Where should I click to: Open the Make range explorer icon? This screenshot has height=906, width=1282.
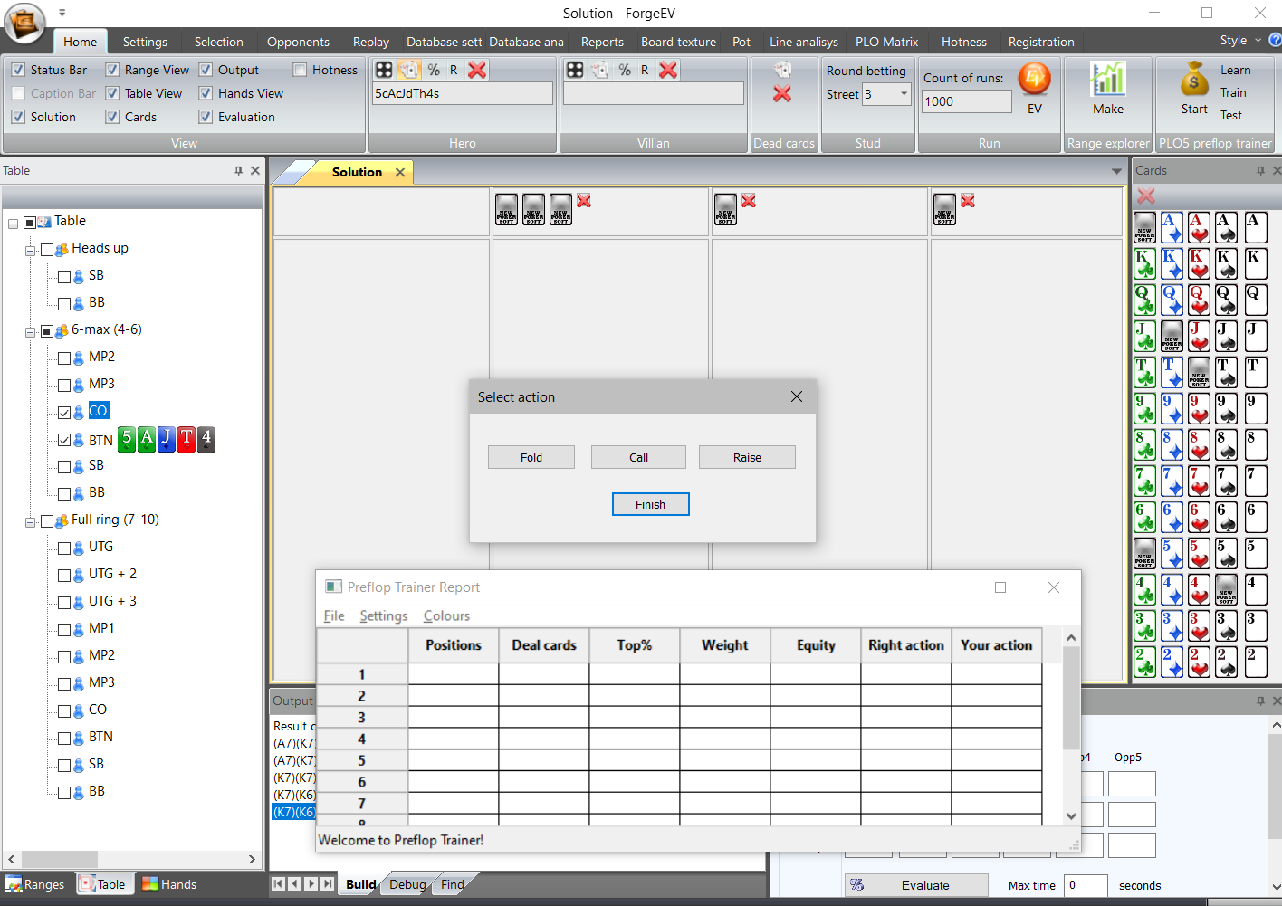coord(1107,80)
